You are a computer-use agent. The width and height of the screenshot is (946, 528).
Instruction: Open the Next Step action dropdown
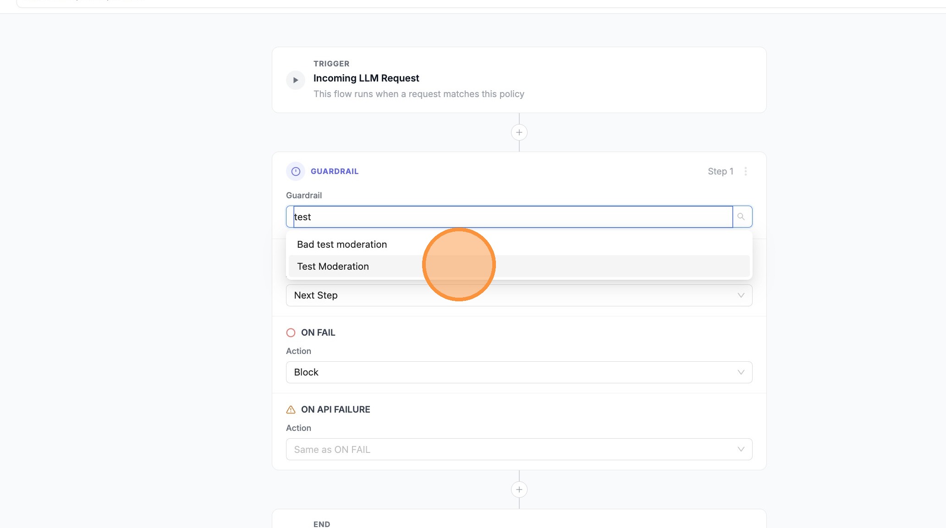point(518,295)
